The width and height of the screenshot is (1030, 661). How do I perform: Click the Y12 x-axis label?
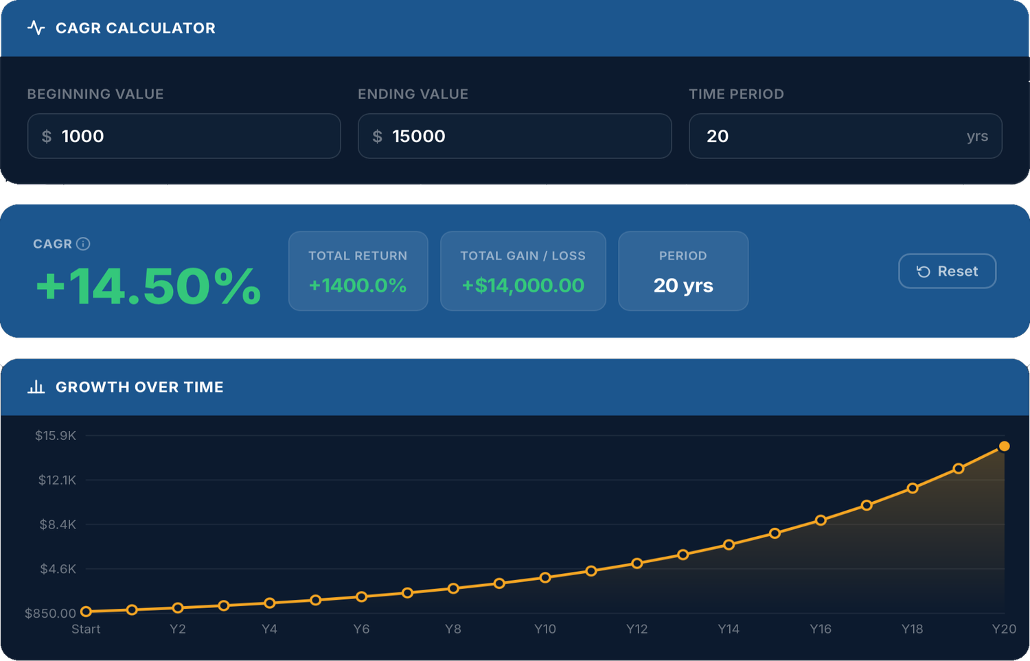click(x=637, y=629)
